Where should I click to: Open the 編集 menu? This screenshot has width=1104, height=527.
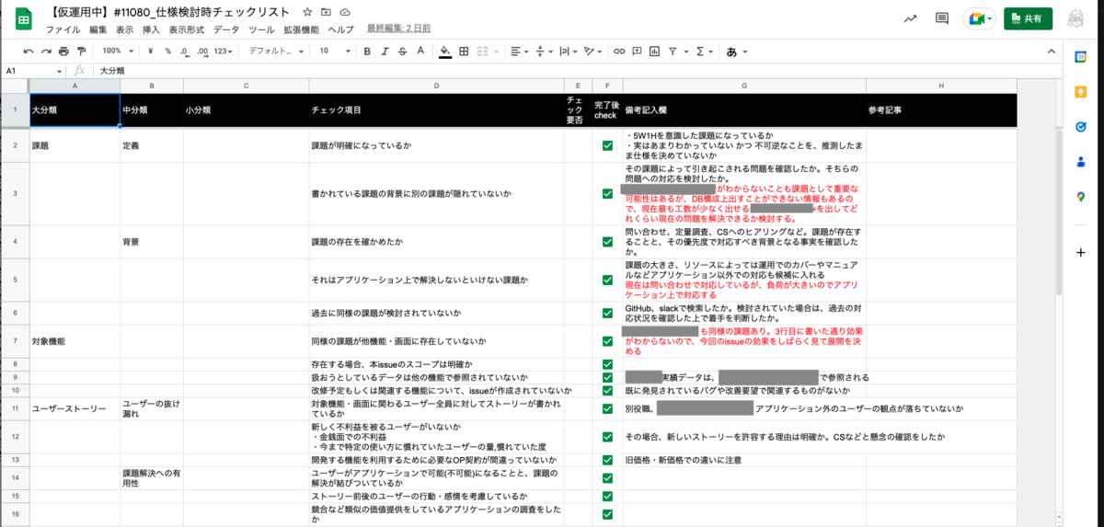point(98,29)
